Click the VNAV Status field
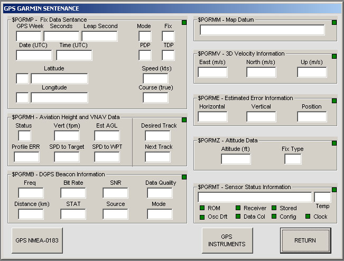 coord(24,136)
